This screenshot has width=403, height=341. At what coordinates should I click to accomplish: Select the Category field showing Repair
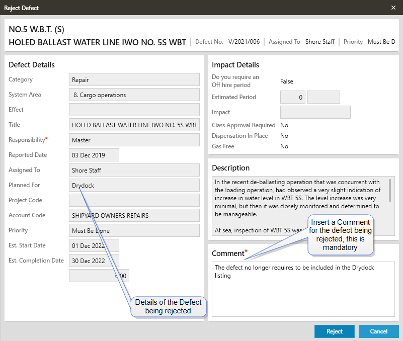[x=134, y=79]
